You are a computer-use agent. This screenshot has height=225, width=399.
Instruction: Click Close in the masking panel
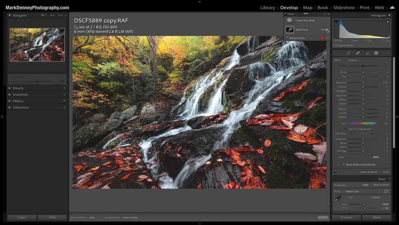coord(386,172)
